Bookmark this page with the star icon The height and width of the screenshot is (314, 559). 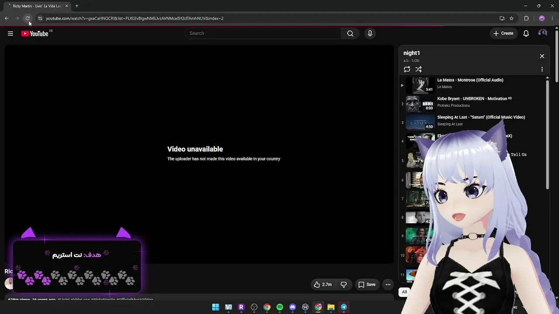click(511, 18)
